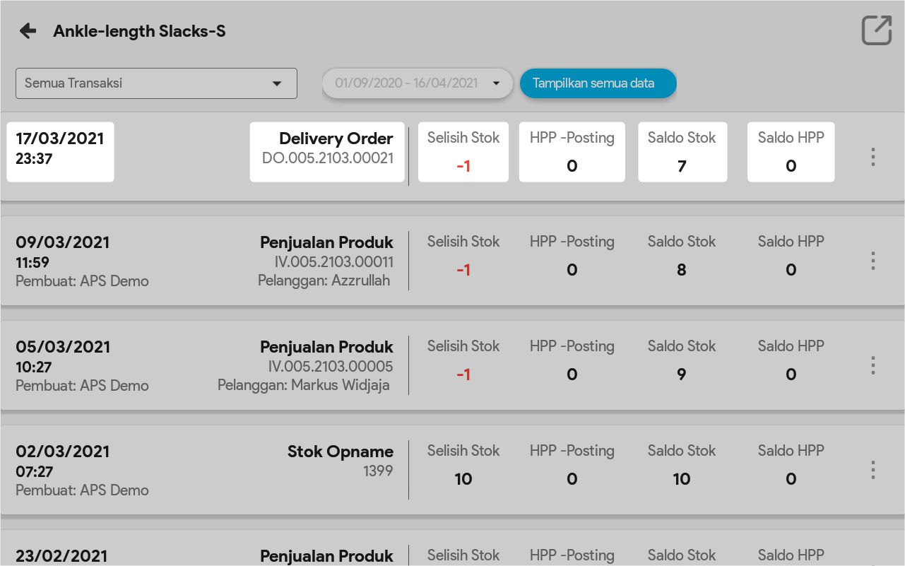
Task: Click Saldo Stok card showing 7
Action: pyautogui.click(x=682, y=152)
